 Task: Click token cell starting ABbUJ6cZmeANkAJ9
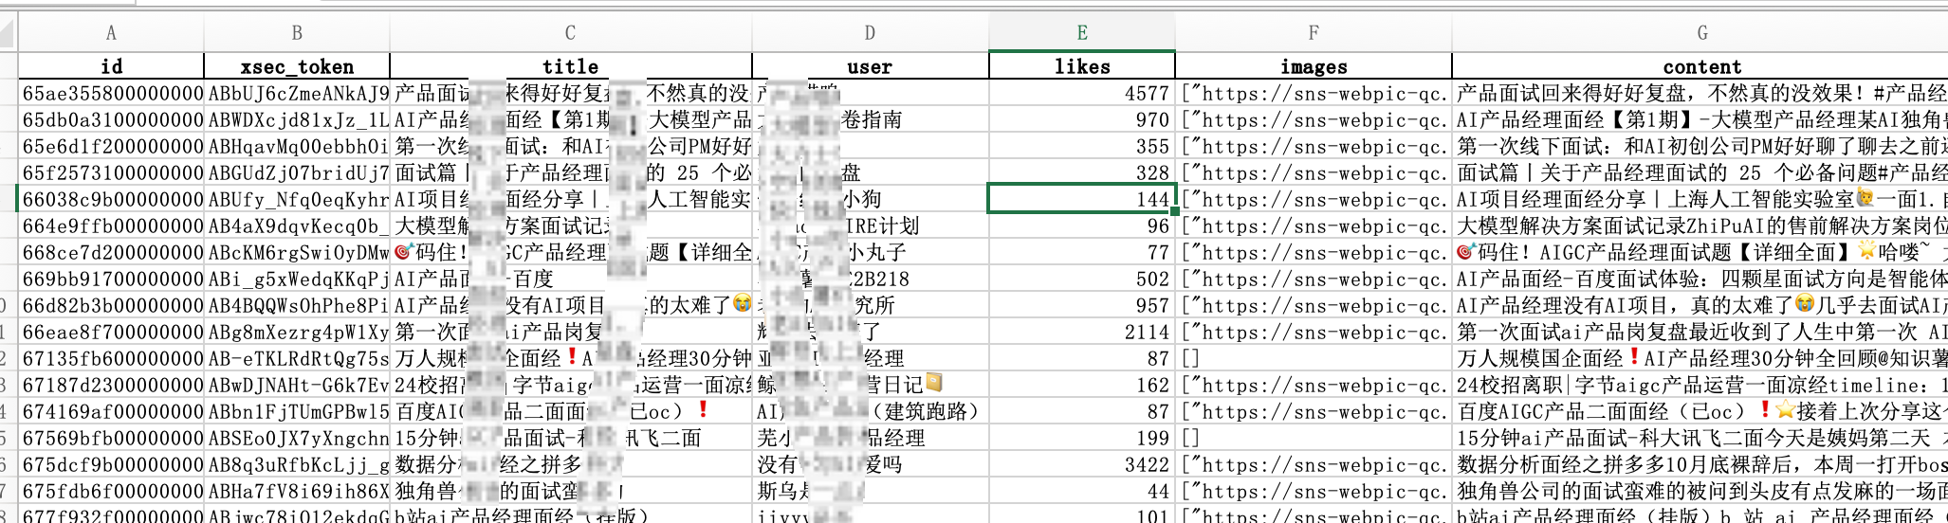(x=297, y=93)
